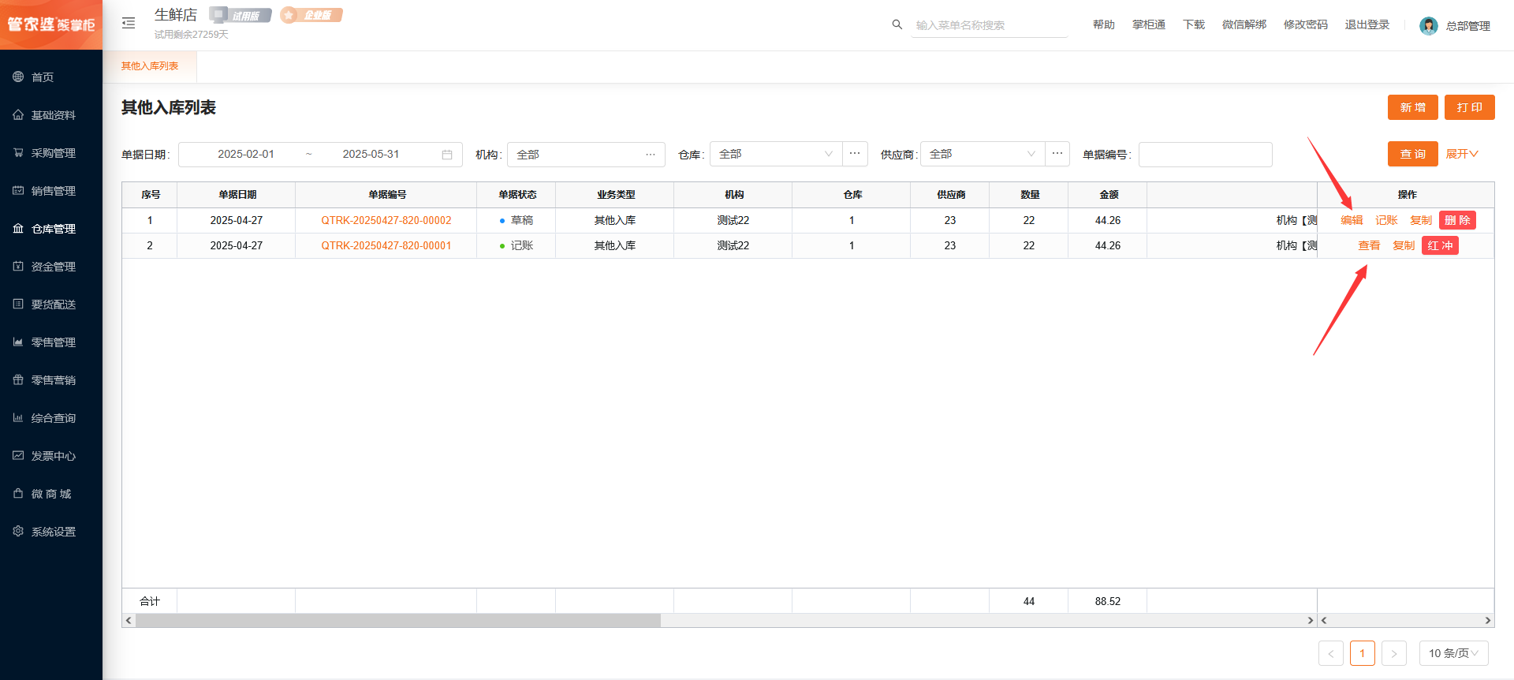The image size is (1514, 680).
Task: Go to next page arrow
Action: 1394,653
